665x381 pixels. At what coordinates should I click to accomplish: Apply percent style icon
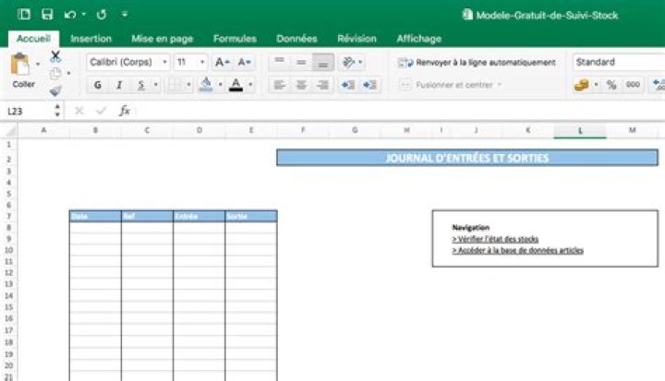tap(611, 85)
